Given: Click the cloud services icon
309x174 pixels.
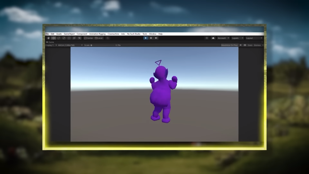Looking at the screenshot, I should click(x=213, y=38).
